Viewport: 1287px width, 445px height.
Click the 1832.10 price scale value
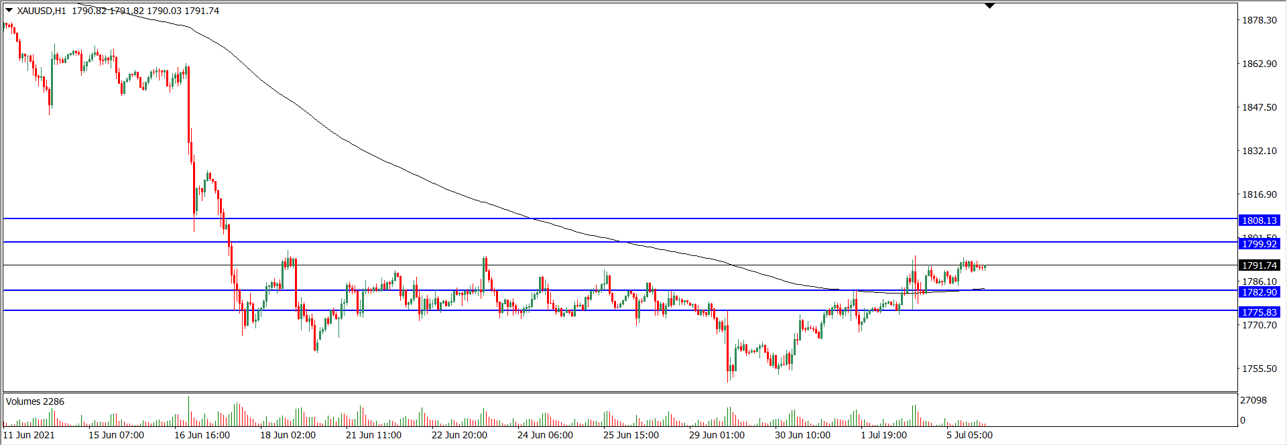click(x=1260, y=151)
